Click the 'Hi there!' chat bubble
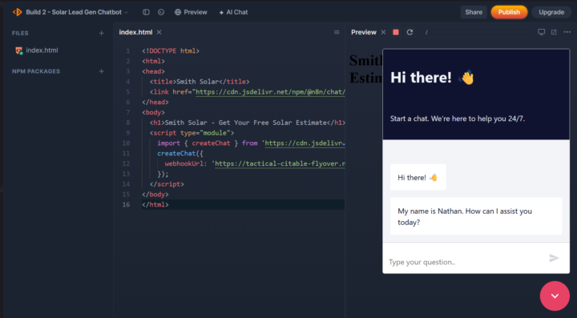The height and width of the screenshot is (318, 577). pos(418,177)
